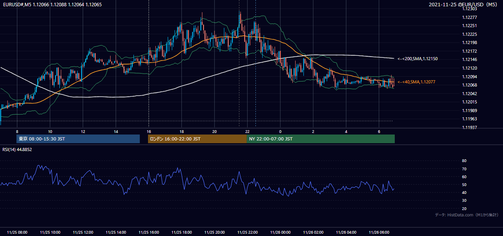
Task: Click hour tick 20 under the price chart
Action: point(214,131)
